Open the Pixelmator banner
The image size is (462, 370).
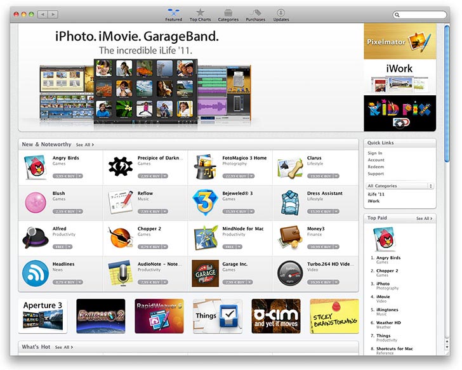tap(400, 41)
